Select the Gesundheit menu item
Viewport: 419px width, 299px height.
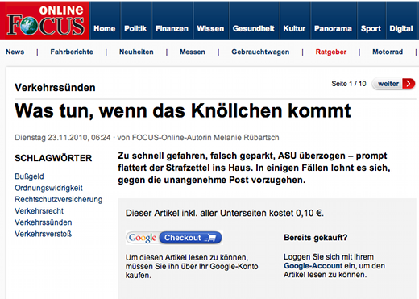pos(254,28)
